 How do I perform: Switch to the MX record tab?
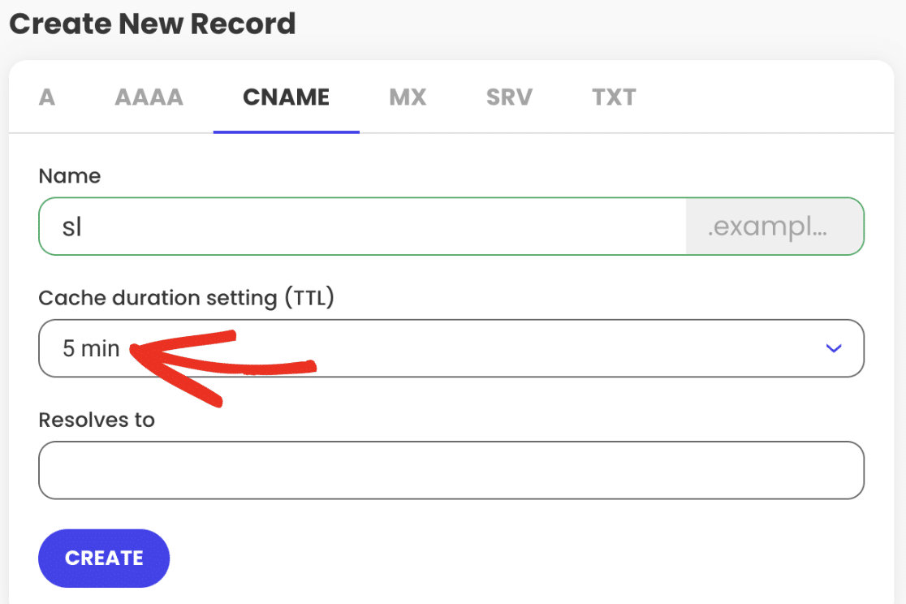click(x=408, y=97)
